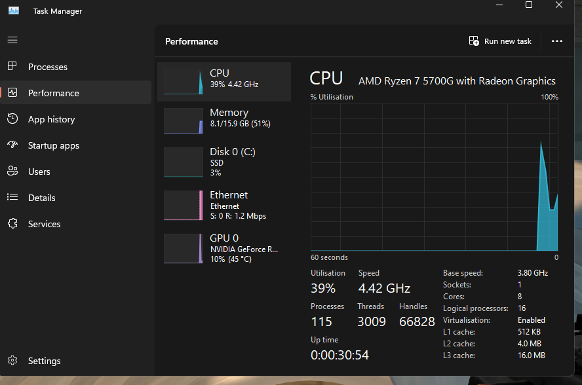Click the CPU utilisation graph
This screenshot has width=582, height=385.
(435, 177)
